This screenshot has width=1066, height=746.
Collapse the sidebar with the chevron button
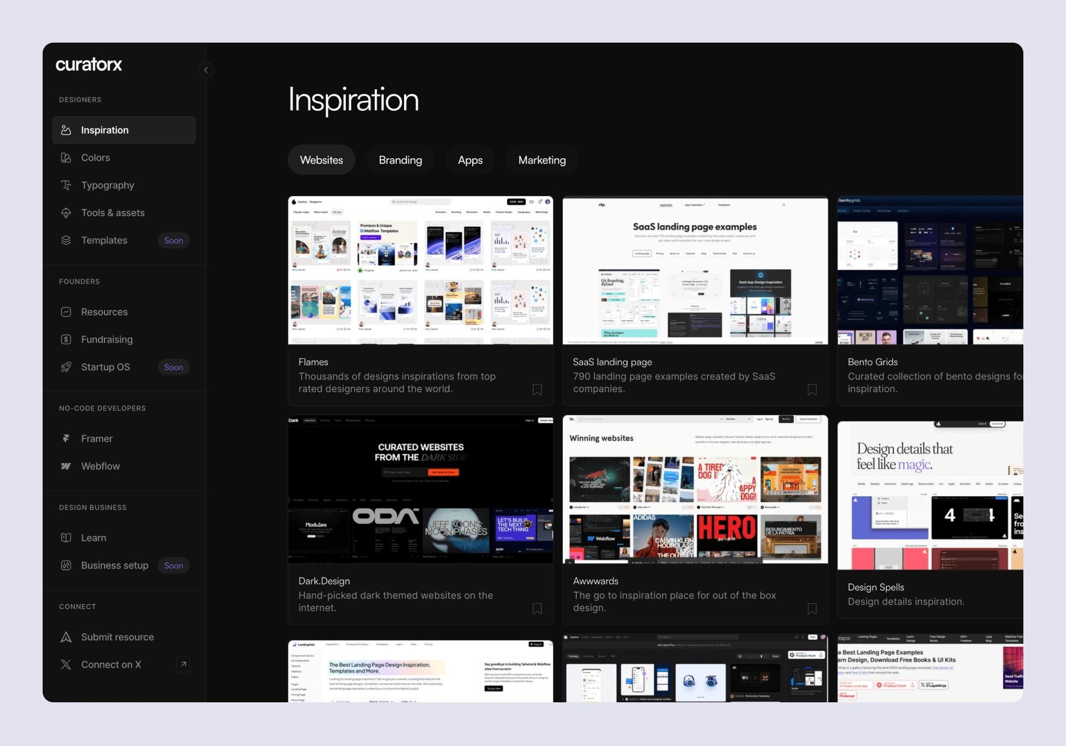[206, 70]
